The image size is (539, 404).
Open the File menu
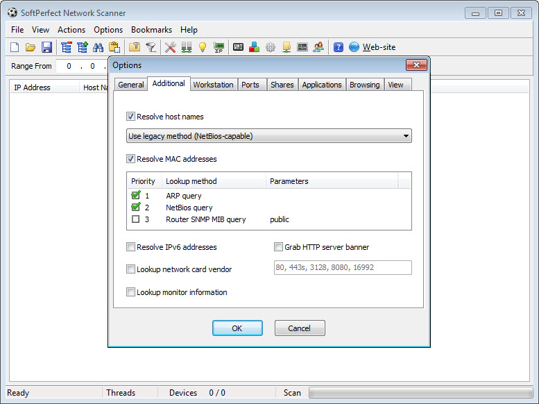tap(17, 30)
